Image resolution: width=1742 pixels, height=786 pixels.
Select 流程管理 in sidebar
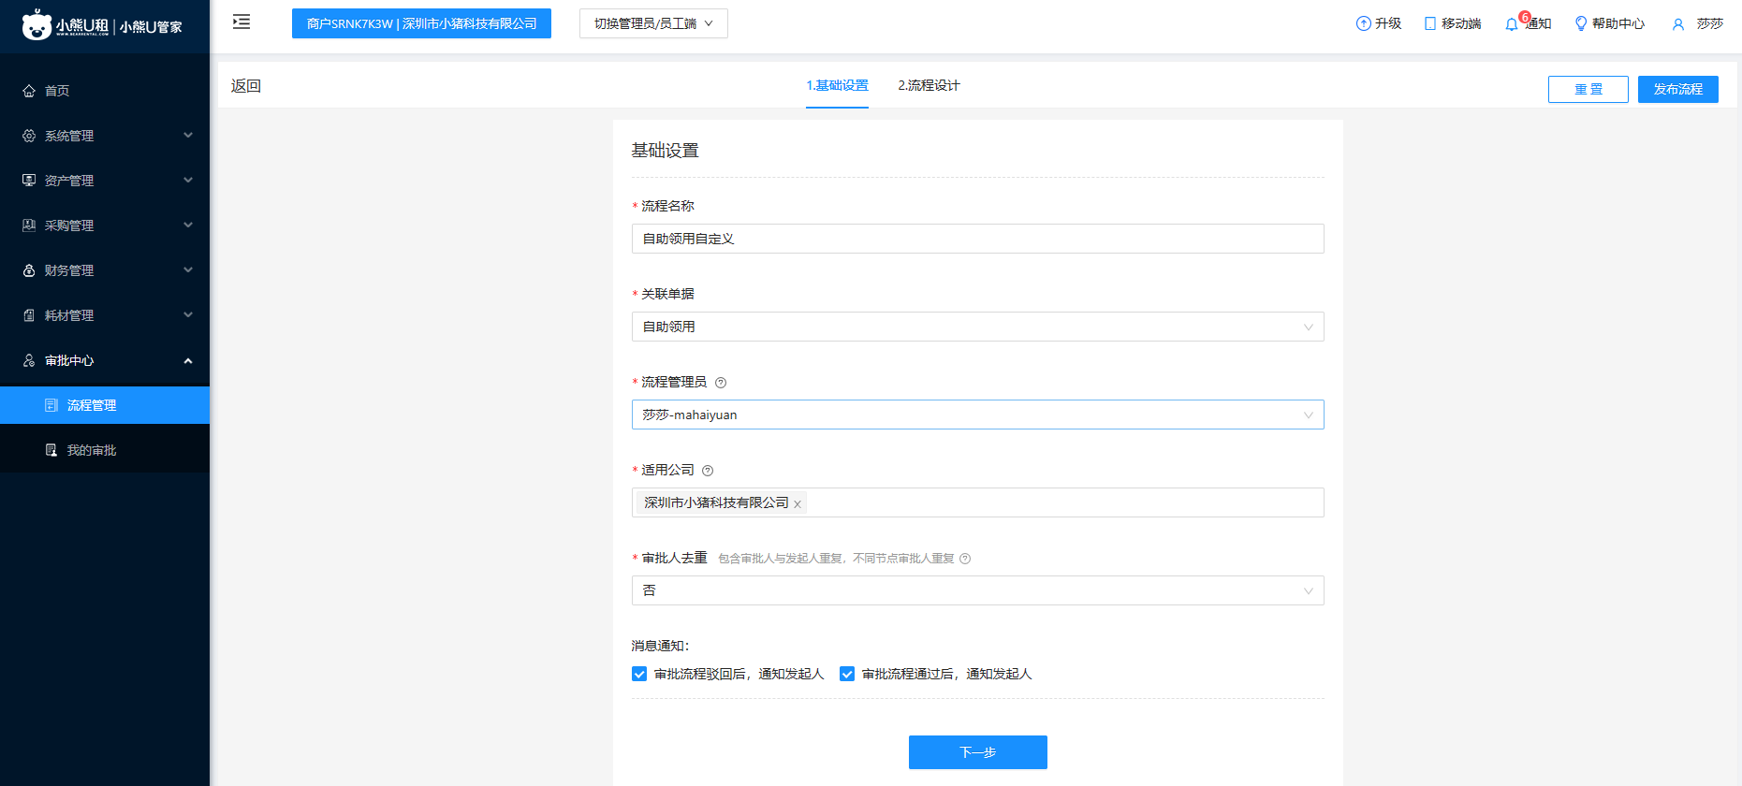coord(105,405)
